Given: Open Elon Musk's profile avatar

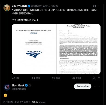Looking at the screenshot, I should [7, 87].
